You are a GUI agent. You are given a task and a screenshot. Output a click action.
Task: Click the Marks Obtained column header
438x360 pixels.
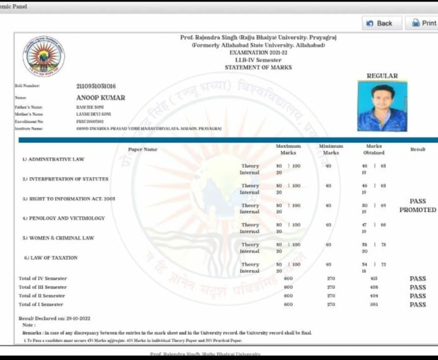point(375,150)
